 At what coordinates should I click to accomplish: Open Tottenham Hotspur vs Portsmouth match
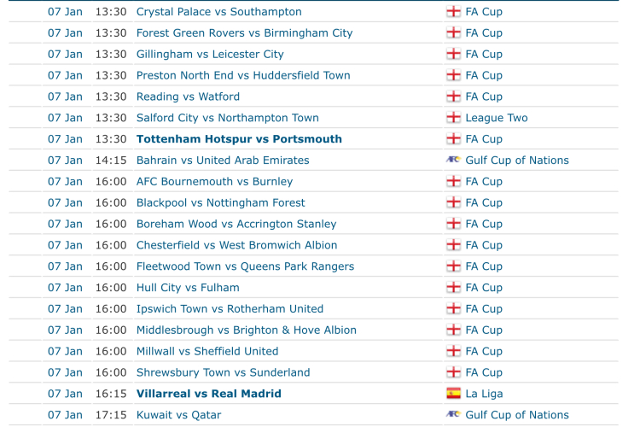(239, 139)
